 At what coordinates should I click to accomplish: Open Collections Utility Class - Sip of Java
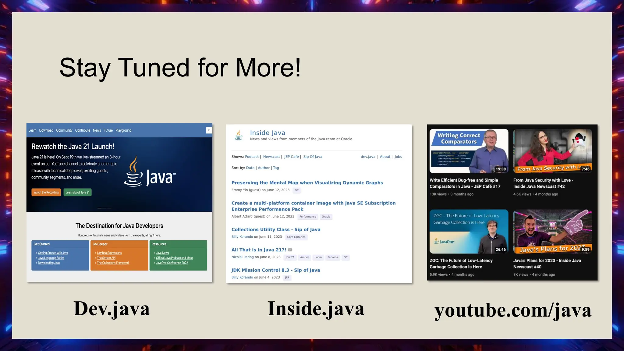pos(276,229)
